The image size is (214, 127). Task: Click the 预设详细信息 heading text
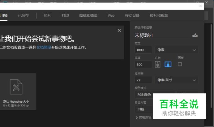[x=143, y=27]
